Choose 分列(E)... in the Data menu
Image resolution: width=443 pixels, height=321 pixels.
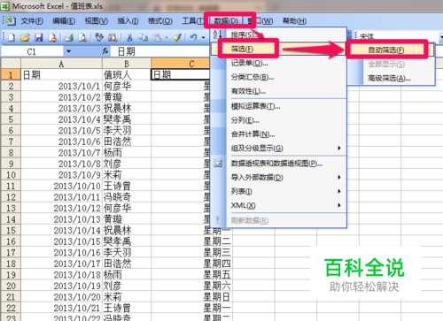click(278, 120)
